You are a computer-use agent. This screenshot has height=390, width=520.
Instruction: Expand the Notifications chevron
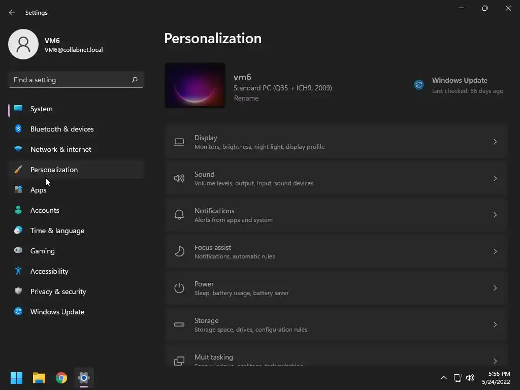(x=495, y=215)
